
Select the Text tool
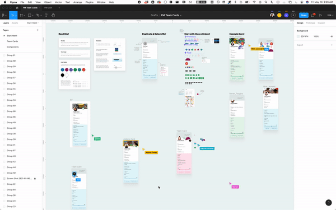46,15
